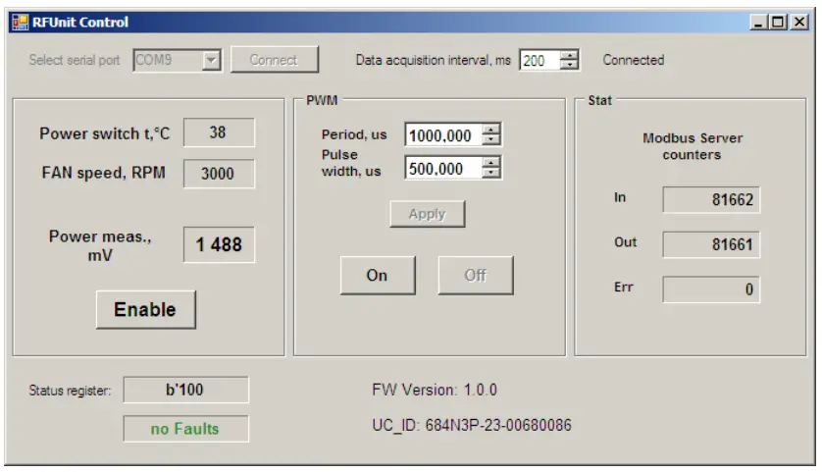Click the Power meas. value 1 488
The height and width of the screenshot is (472, 822).
[219, 244]
